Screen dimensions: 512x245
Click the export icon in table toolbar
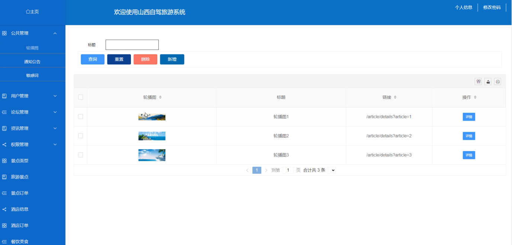point(488,82)
